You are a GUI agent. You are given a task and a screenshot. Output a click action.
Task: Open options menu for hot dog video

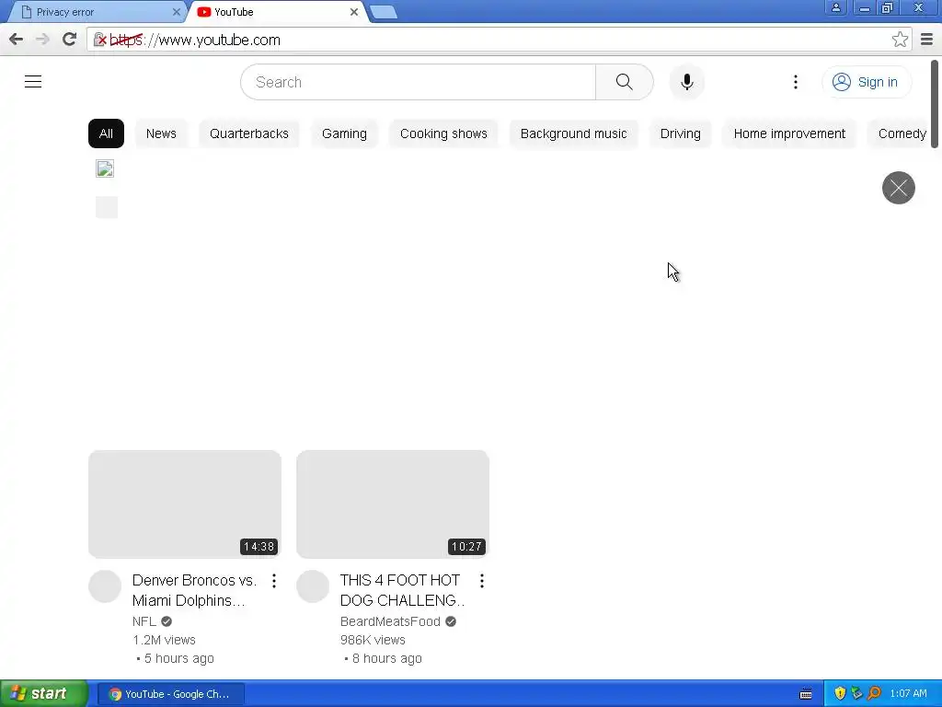coord(482,581)
